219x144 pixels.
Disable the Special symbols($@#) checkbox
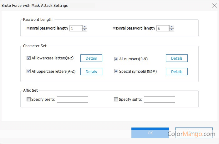pos(116,71)
